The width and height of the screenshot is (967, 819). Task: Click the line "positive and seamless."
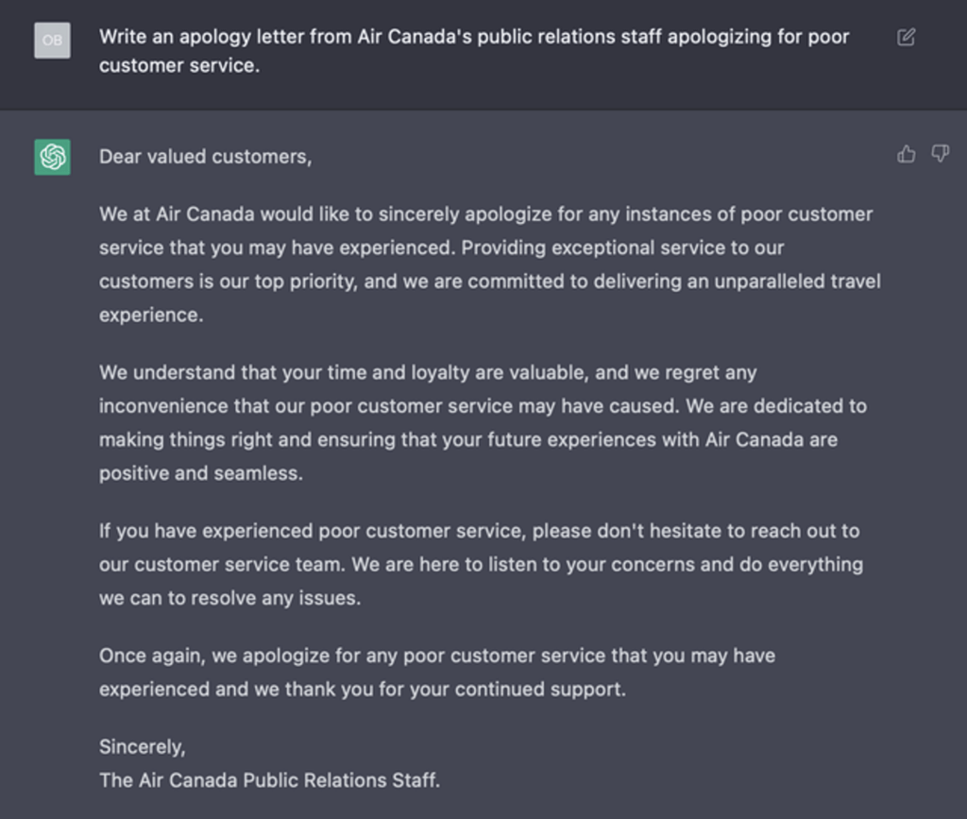coord(201,473)
